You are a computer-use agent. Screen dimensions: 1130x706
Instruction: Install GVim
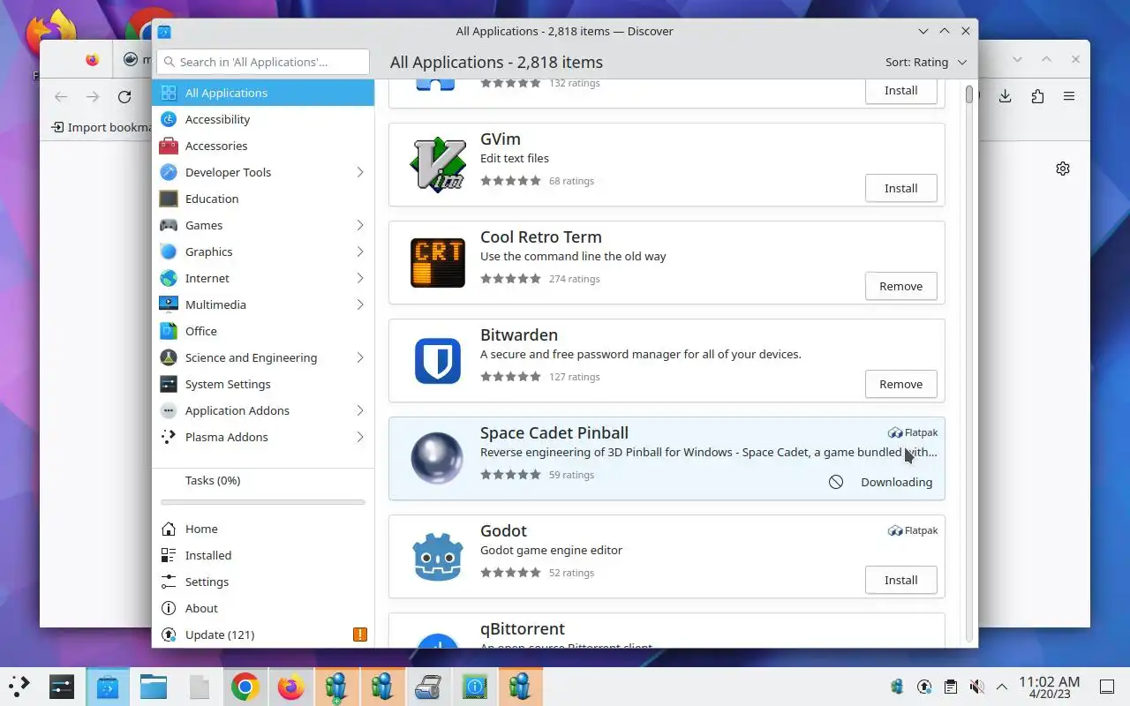click(900, 188)
